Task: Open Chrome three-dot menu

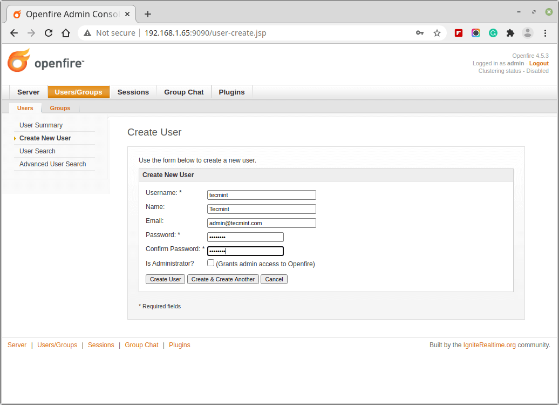Action: [545, 33]
